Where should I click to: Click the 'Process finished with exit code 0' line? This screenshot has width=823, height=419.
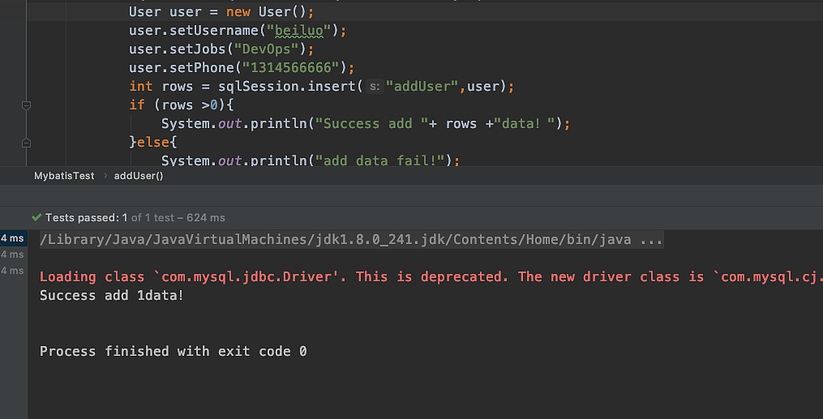173,351
